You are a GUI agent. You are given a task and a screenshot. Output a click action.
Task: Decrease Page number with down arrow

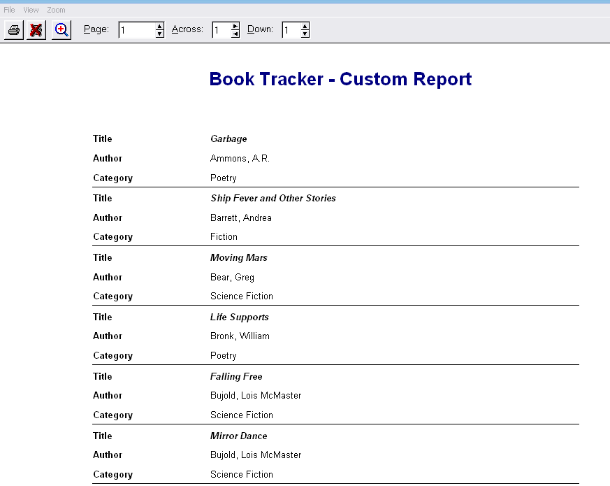coord(159,34)
